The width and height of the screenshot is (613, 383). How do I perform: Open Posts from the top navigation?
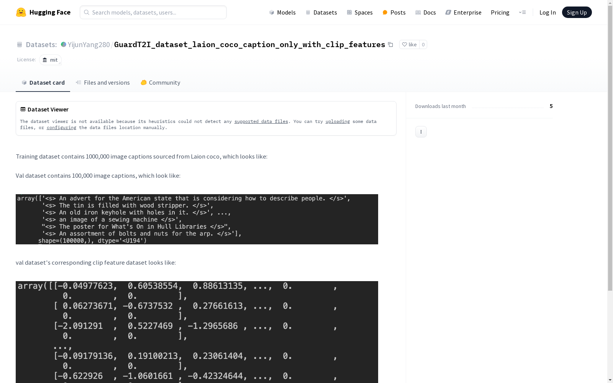tap(394, 12)
